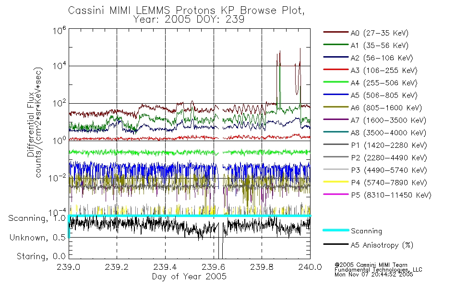Click the A6 (805-1600 KeV) legend label
456x288 pixels.
pos(386,108)
